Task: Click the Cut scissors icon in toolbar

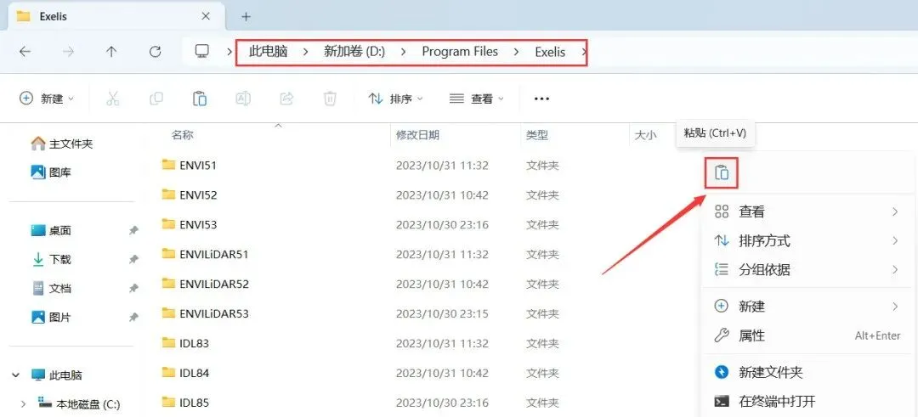Action: (x=112, y=99)
